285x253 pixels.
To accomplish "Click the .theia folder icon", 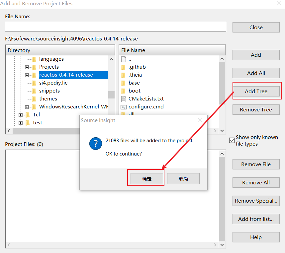I will tap(123, 75).
